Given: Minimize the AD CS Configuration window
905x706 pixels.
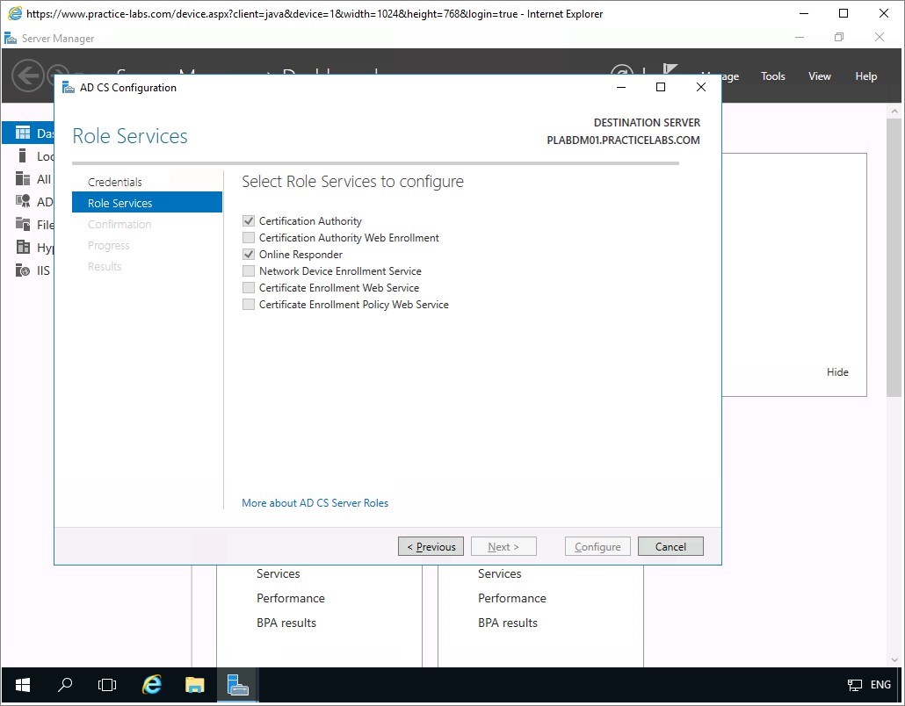Looking at the screenshot, I should pyautogui.click(x=621, y=87).
